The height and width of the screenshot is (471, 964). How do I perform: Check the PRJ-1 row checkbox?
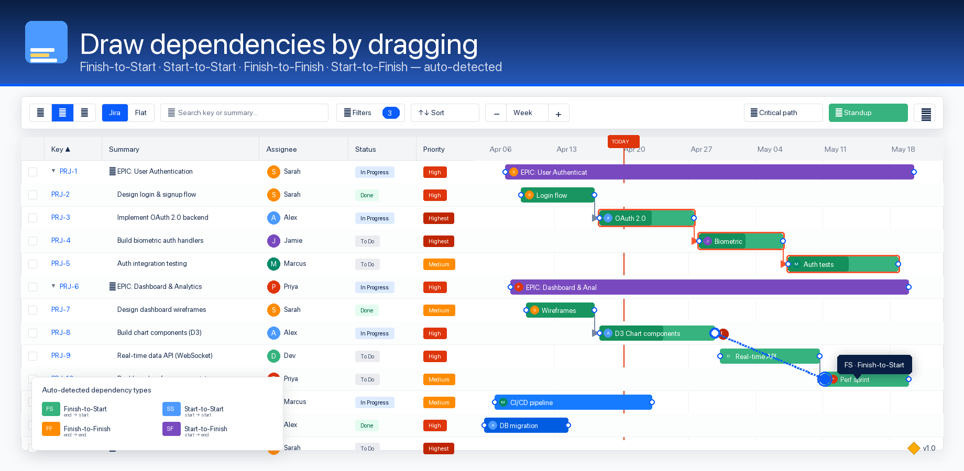point(33,172)
